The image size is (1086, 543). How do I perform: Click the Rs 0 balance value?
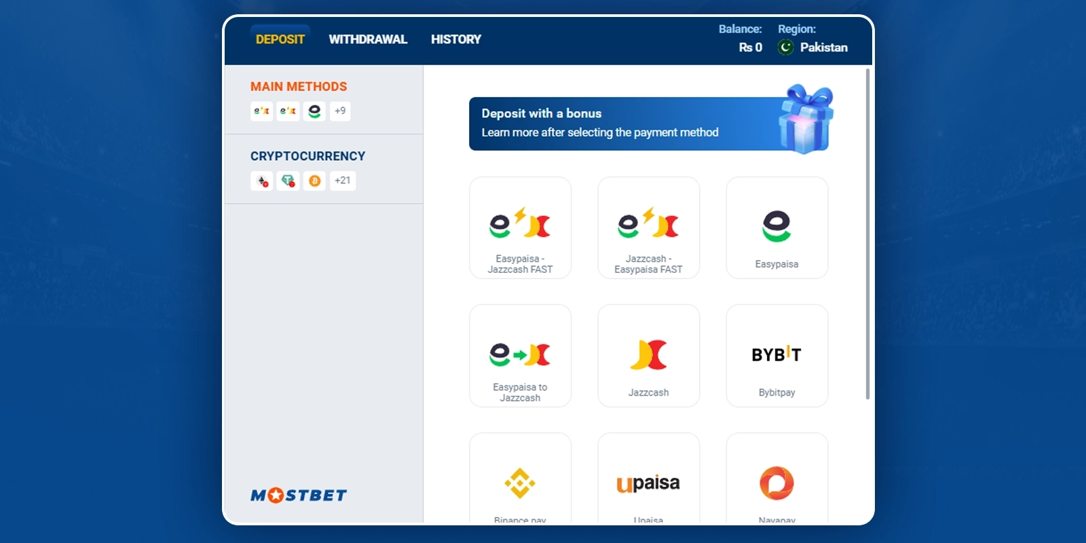[751, 48]
